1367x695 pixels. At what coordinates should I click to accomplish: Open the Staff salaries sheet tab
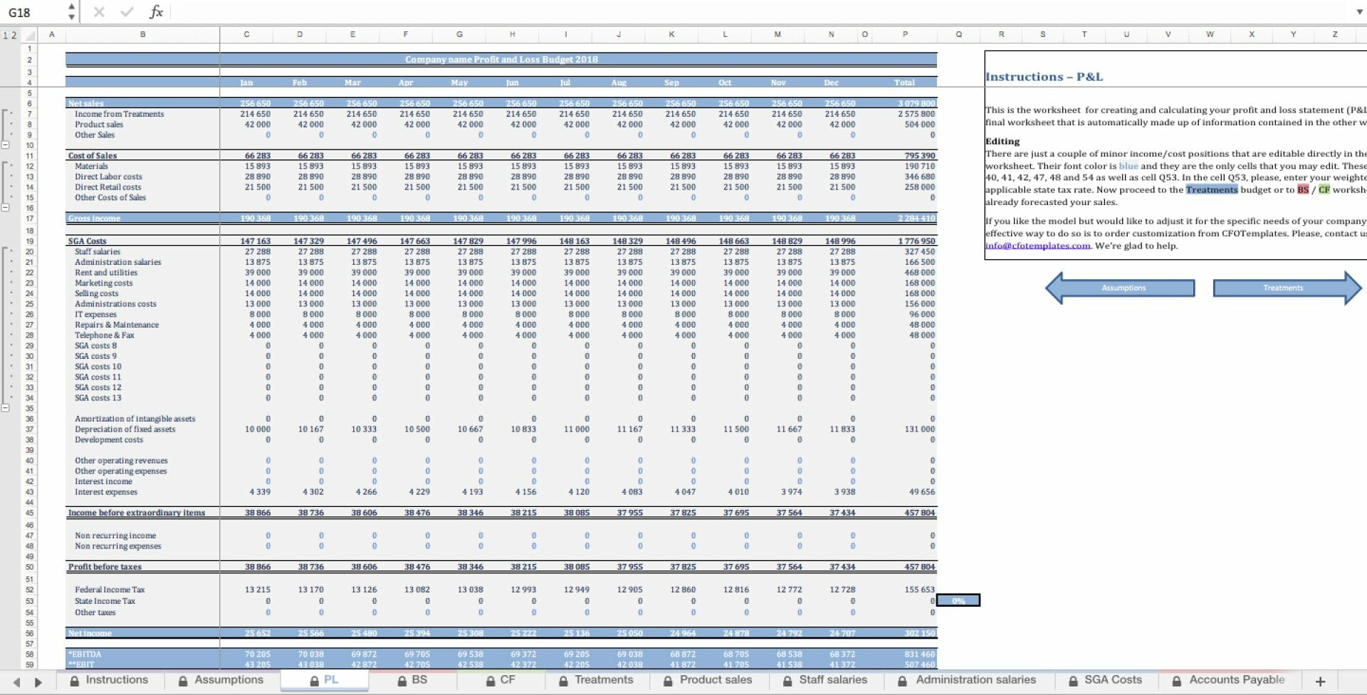[825, 680]
